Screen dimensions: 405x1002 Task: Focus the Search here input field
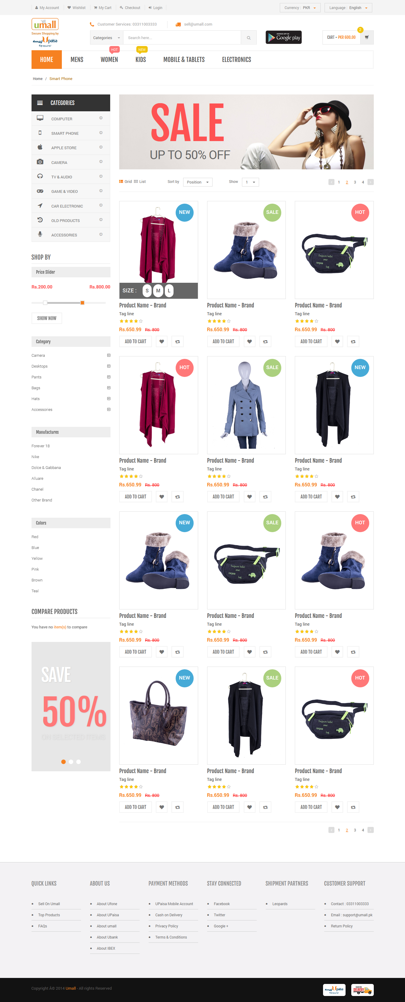click(182, 38)
